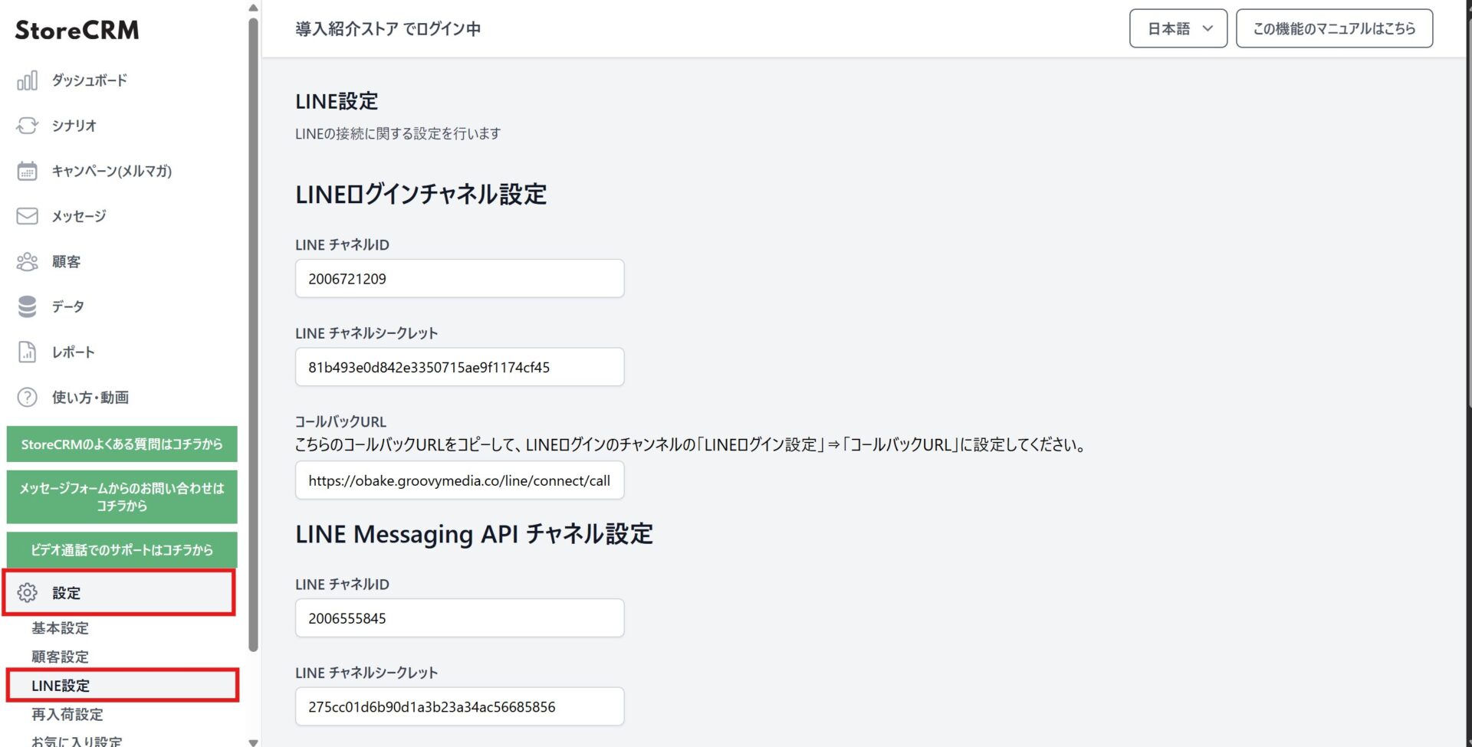Screen dimensions: 1472x747
Task: Open the シナリオ menu item
Action: tap(74, 126)
